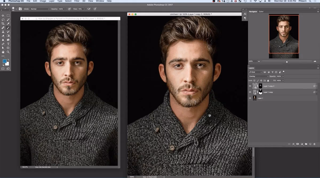The height and width of the screenshot is (178, 320).
Task: Select the Layer 1 thumbnail
Action: point(255,98)
